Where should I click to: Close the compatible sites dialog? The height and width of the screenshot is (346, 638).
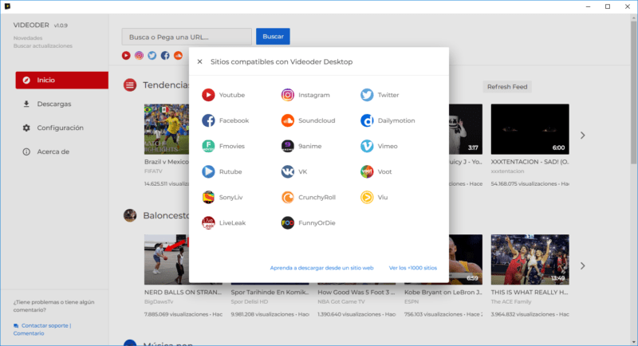tap(199, 61)
